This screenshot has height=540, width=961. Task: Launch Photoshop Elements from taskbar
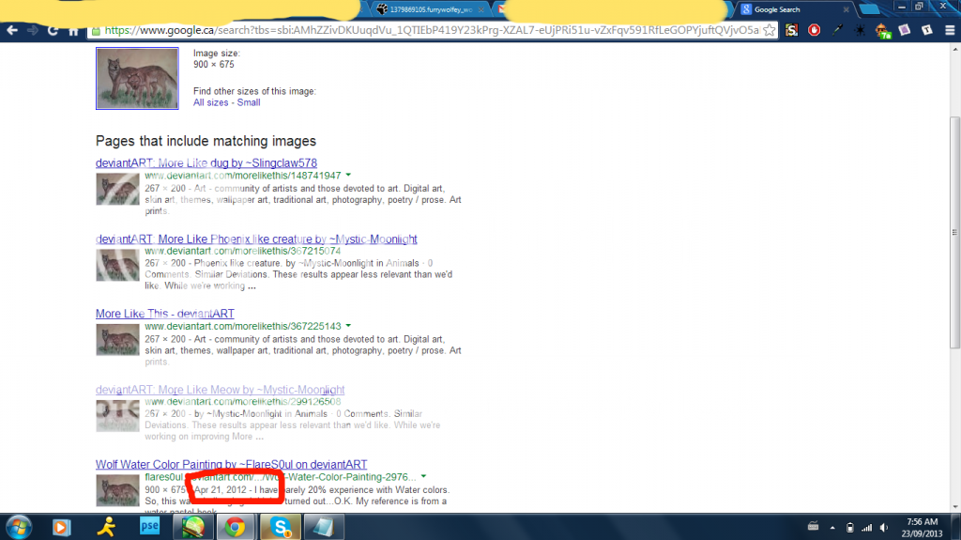(x=148, y=526)
